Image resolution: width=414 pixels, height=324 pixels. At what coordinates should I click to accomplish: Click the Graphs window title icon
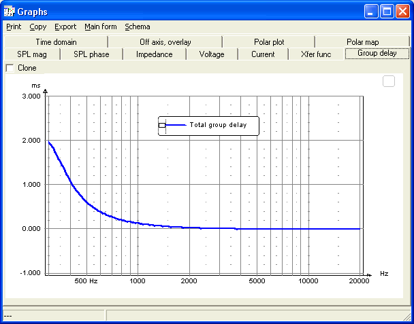[10, 12]
